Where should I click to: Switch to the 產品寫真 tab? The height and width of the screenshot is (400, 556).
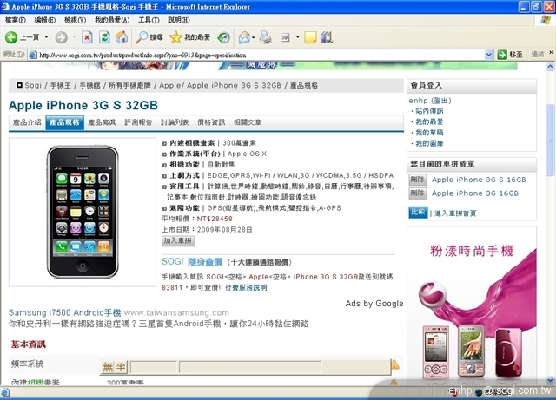(x=102, y=122)
